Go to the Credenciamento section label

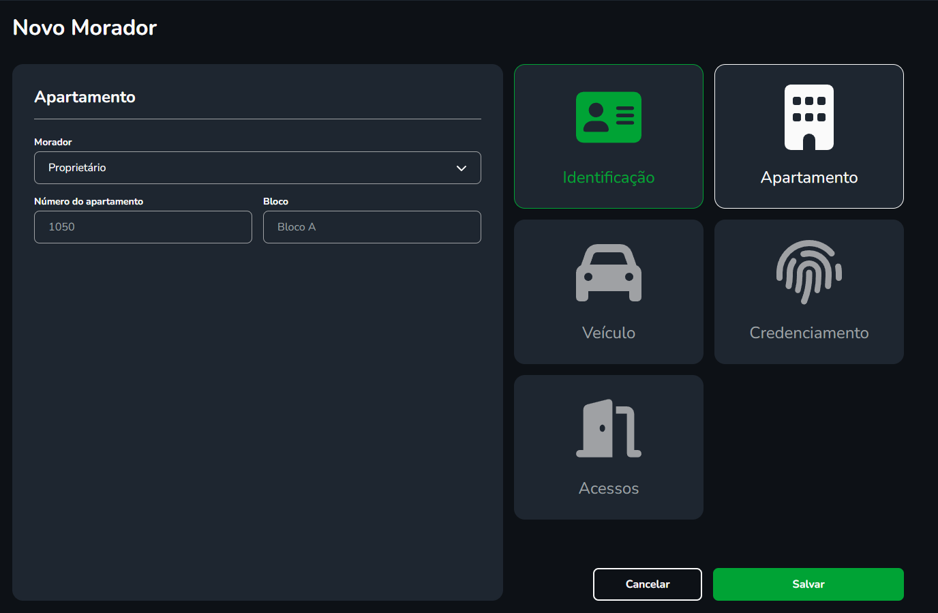tap(808, 333)
